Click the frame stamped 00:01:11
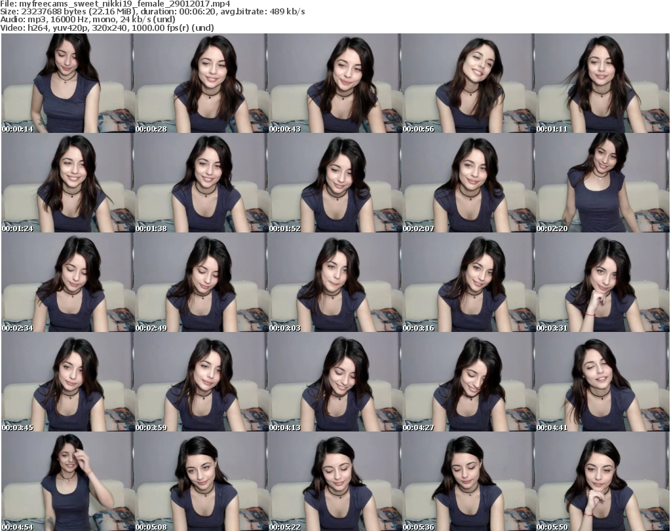The height and width of the screenshot is (531, 671). coord(602,83)
